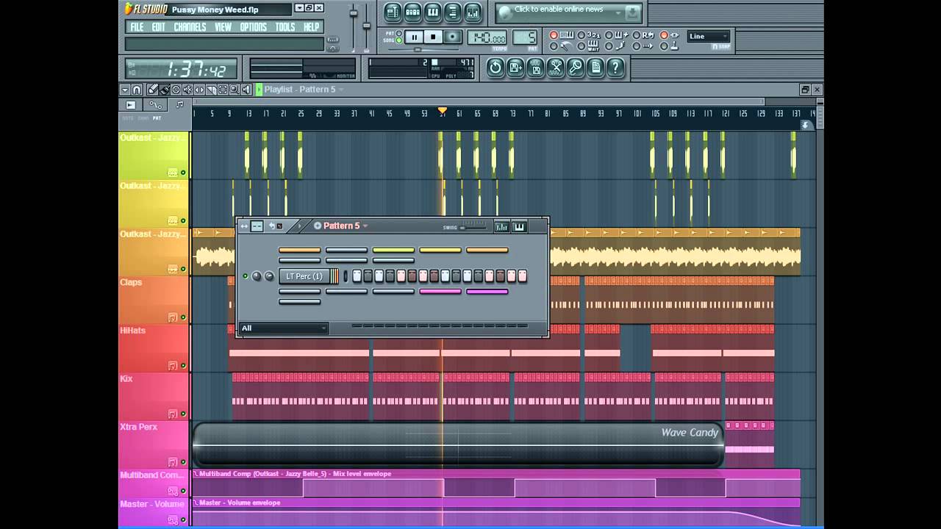Click the automation clip nodes icon
This screenshot has width=941, height=529.
pos(156,104)
